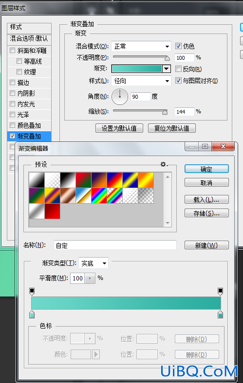The image size is (243, 383).
Task: Select the right teal color stop
Action: pyautogui.click(x=220, y=314)
